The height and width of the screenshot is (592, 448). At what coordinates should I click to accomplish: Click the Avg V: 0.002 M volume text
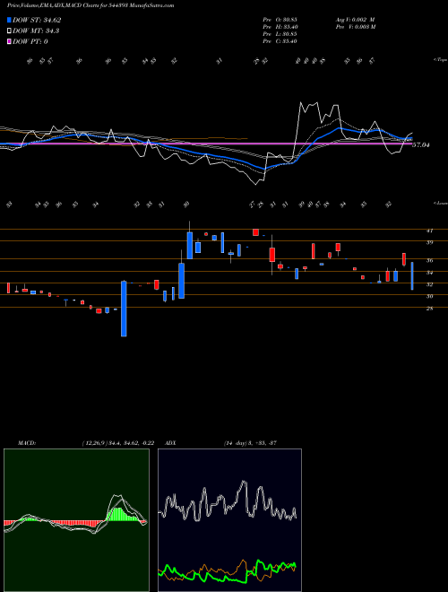pos(356,19)
